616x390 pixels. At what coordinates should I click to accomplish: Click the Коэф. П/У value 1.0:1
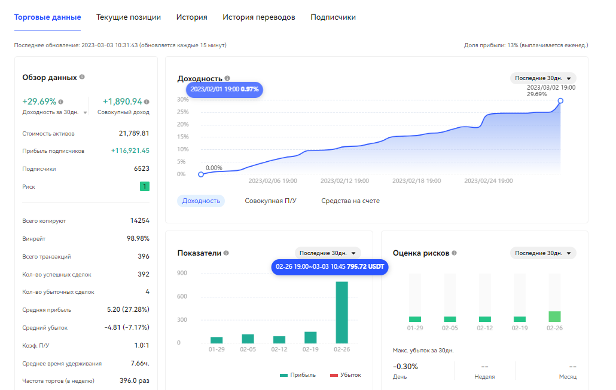click(x=141, y=345)
